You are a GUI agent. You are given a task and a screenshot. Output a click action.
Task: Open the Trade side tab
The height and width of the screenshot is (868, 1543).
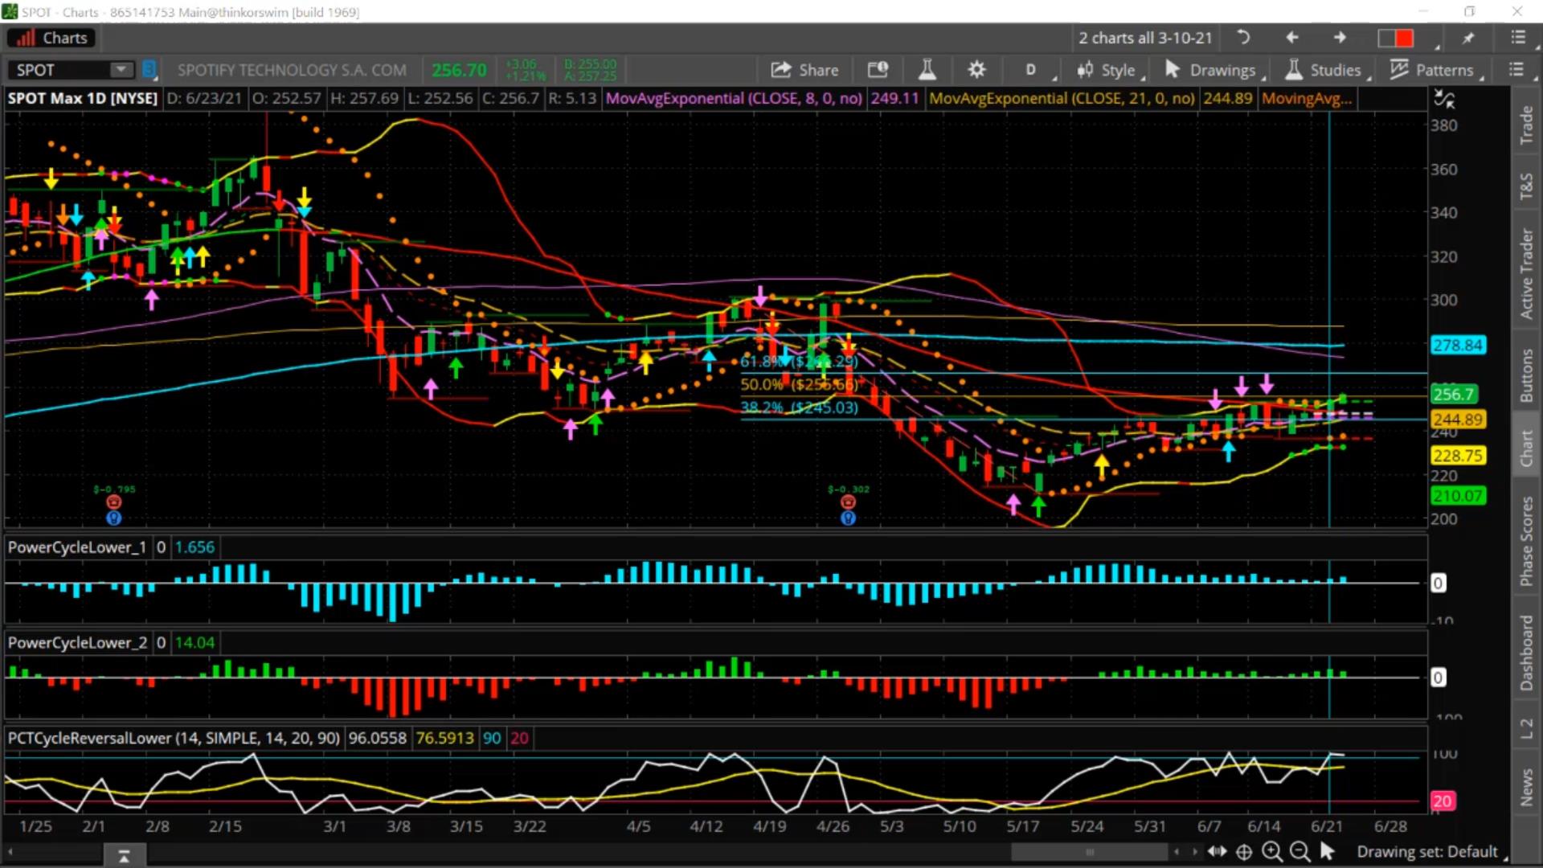tap(1526, 125)
